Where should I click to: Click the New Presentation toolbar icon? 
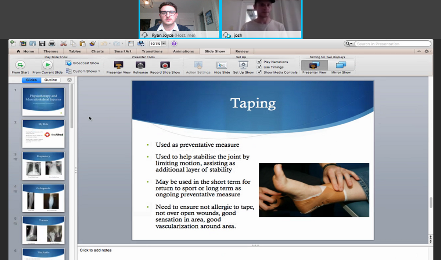(14, 43)
